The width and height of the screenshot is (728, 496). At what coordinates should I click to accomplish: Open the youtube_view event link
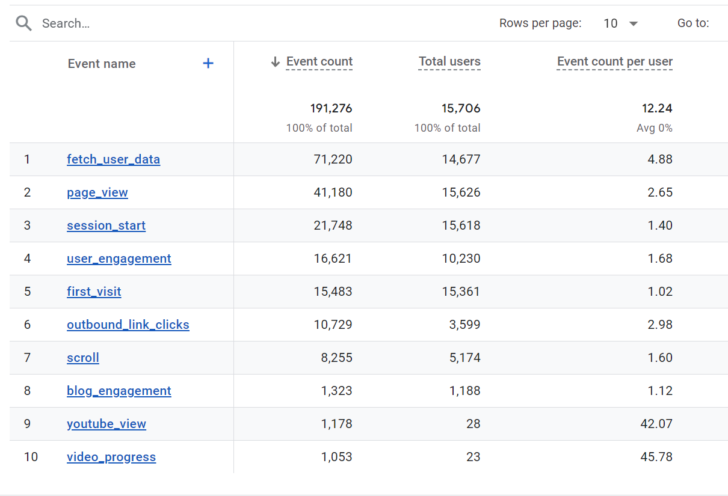pos(106,424)
